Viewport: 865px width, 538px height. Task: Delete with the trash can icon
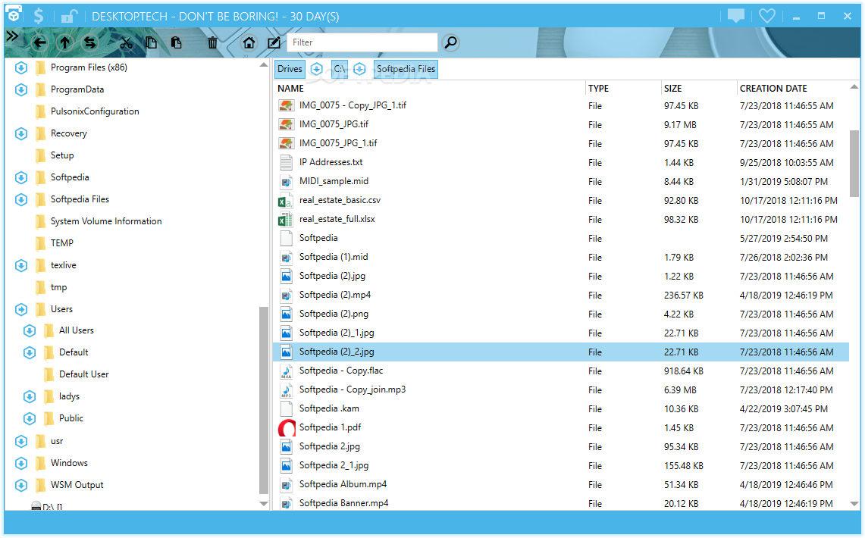(212, 42)
